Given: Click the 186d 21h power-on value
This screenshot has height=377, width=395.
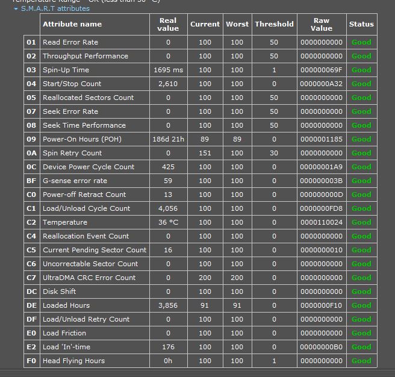Looking at the screenshot, I should 168,139.
